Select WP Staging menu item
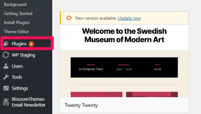Viewport: 201px width, 114px height. (23, 55)
